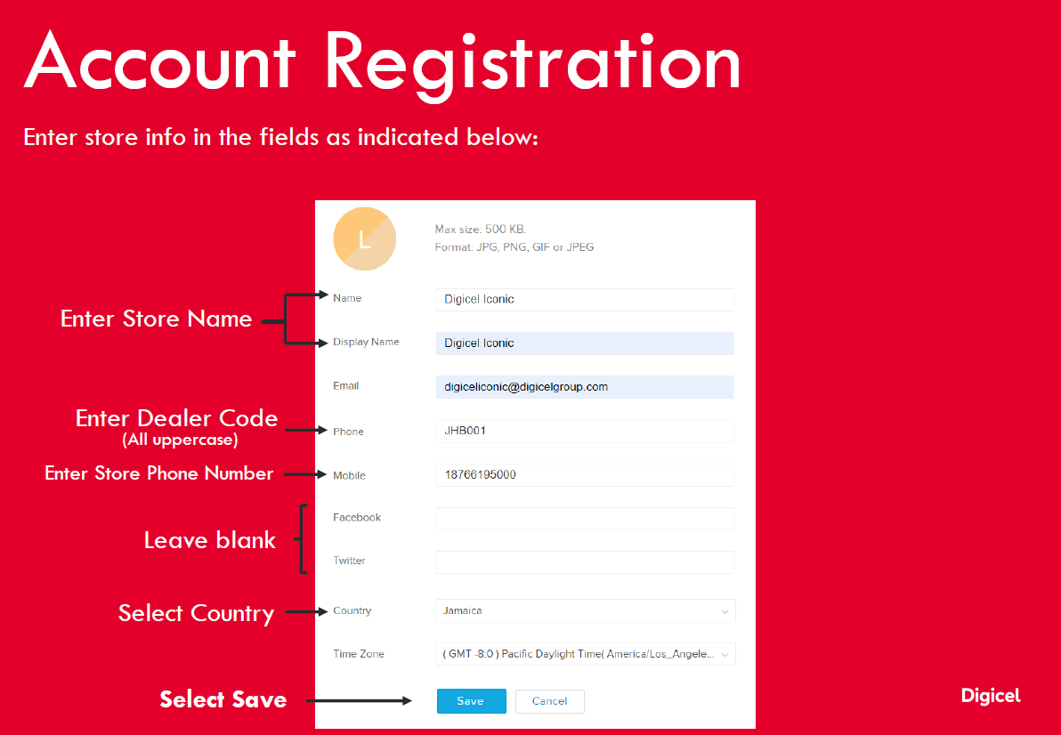
Task: Click the Time Zone dropdown chevron arrow
Action: [725, 655]
